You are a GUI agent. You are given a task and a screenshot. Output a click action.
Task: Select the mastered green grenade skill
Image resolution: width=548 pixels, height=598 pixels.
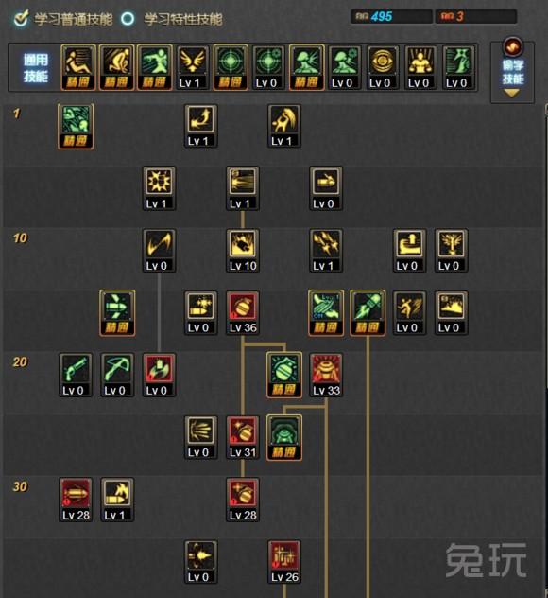click(284, 376)
